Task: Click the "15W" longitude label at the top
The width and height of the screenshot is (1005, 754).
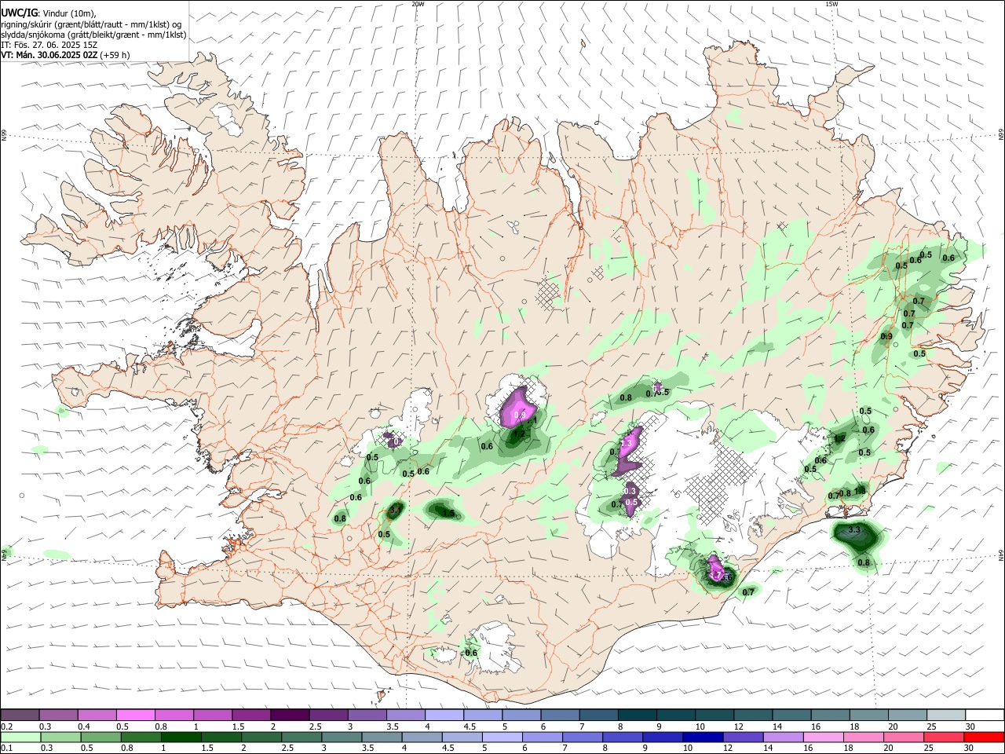Action: click(831, 4)
